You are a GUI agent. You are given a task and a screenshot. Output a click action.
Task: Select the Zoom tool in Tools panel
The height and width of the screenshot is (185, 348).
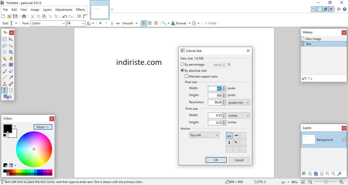[x=11, y=52]
